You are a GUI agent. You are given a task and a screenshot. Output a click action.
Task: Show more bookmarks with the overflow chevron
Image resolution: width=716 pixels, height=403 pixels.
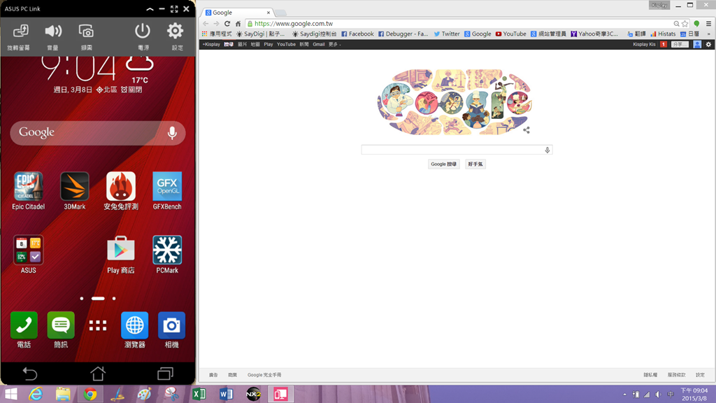(709, 34)
